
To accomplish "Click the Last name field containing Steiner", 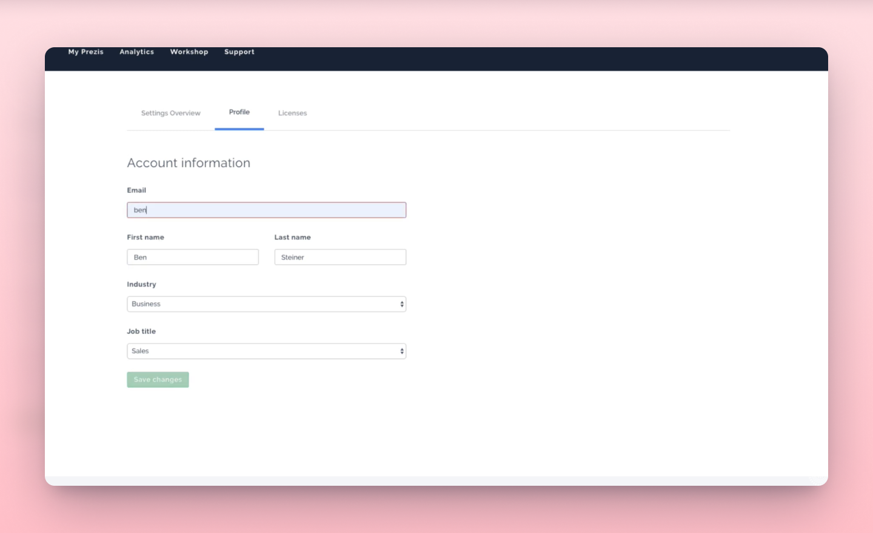I will [x=340, y=257].
